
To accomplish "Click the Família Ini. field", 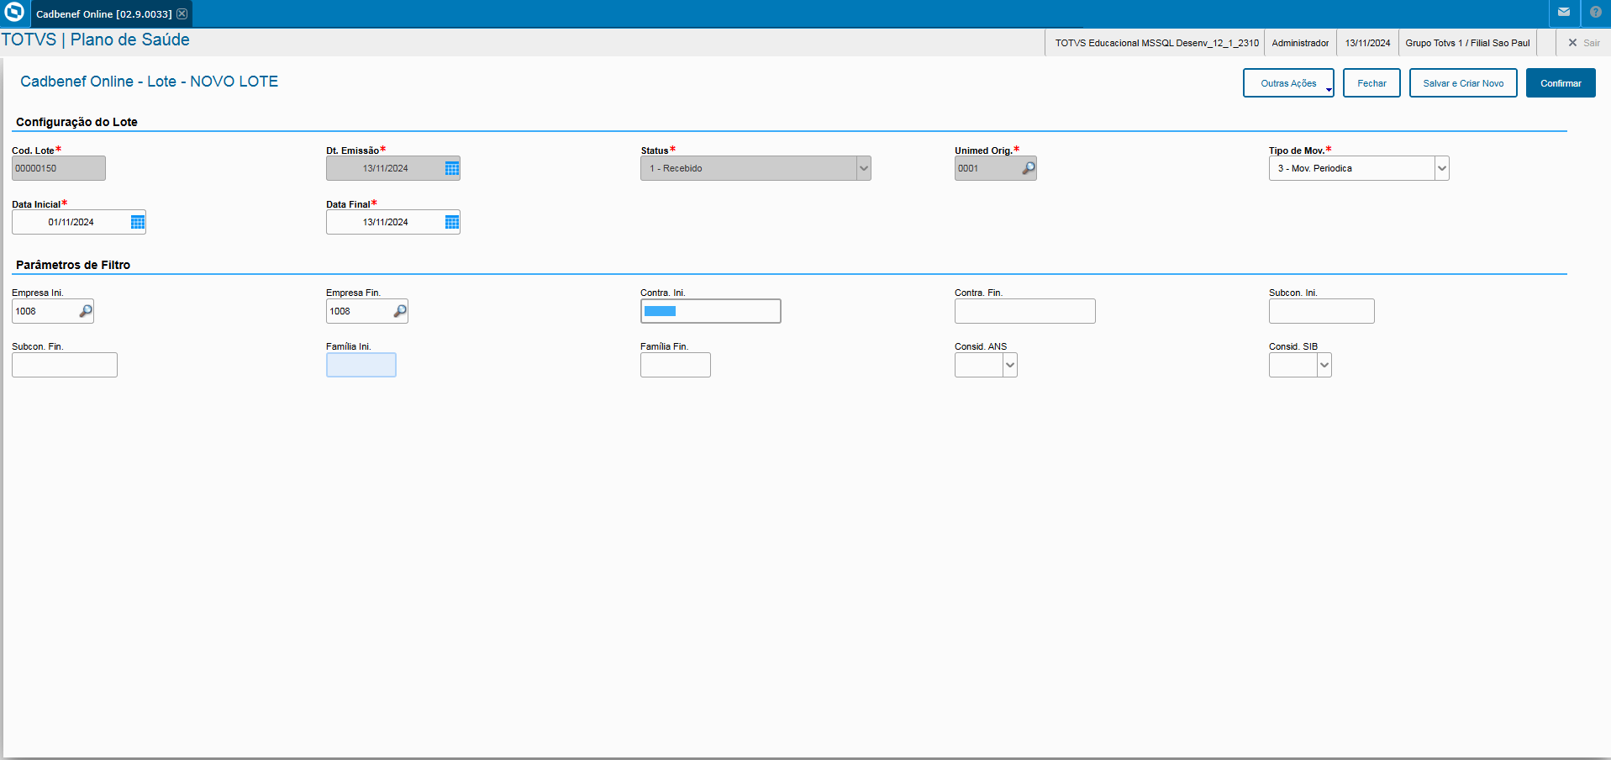I will pos(361,365).
